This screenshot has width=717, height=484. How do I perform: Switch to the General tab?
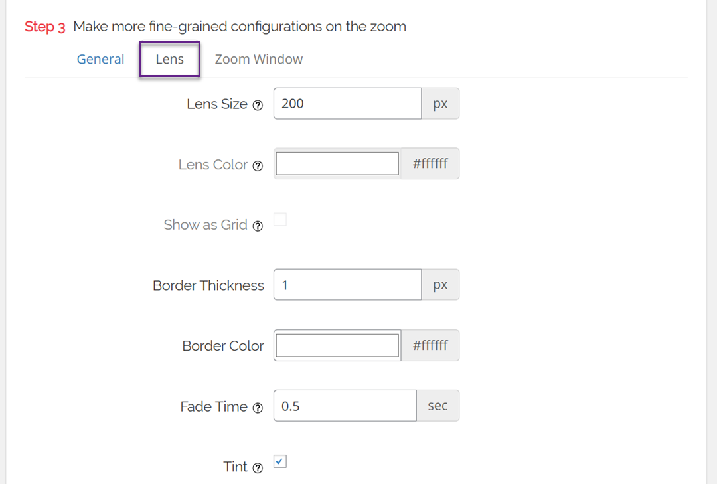pyautogui.click(x=100, y=59)
